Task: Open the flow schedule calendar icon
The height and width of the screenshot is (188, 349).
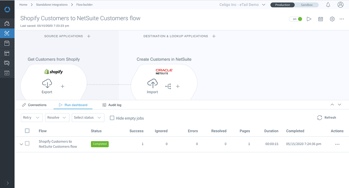Action: (320, 19)
